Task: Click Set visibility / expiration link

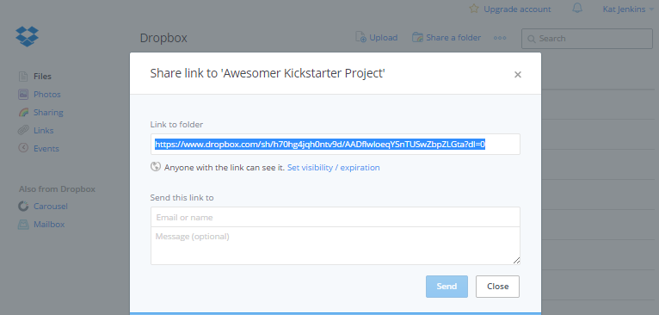Action: (x=333, y=167)
